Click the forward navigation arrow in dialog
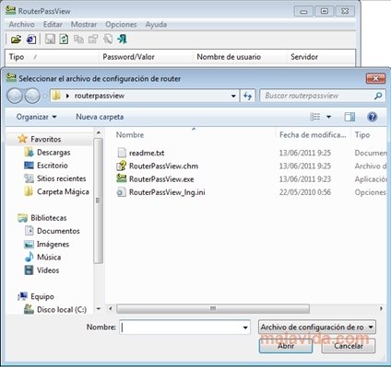Image resolution: width=391 pixels, height=367 pixels. 32,96
